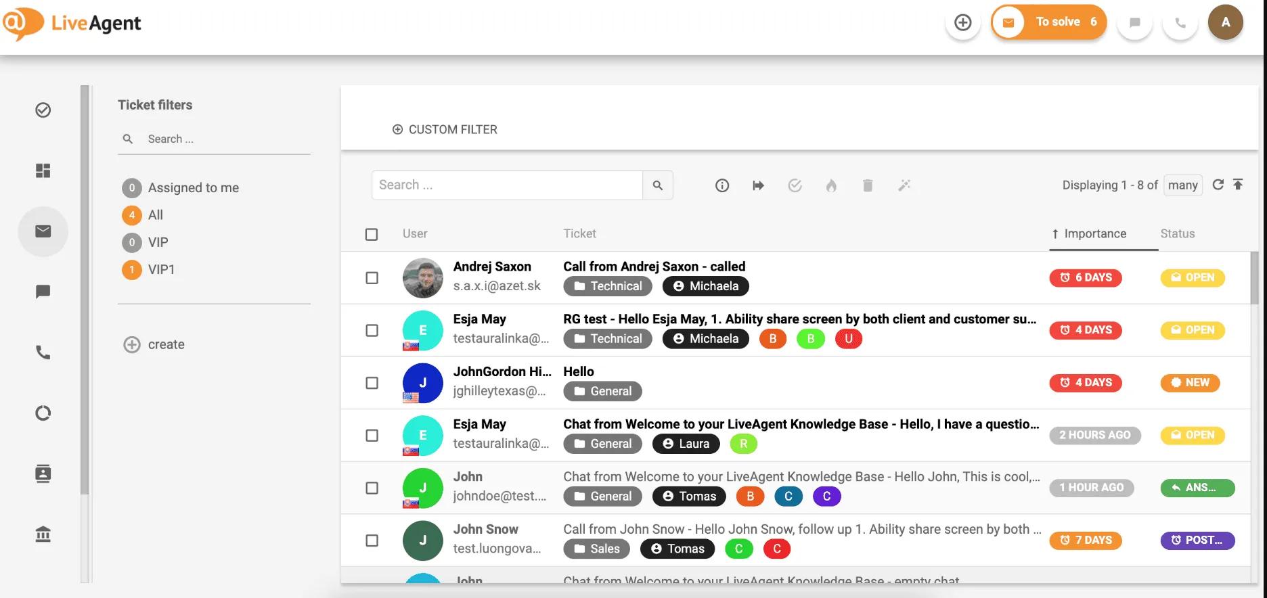Click the upward arrow export icon beside refresh
1267x598 pixels.
pos(1238,185)
